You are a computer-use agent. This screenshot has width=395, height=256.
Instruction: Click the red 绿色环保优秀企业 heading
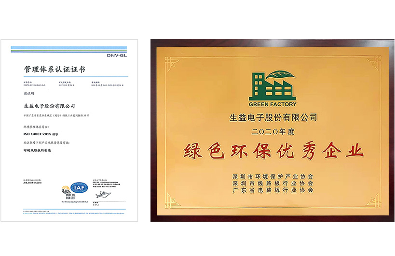272,152
